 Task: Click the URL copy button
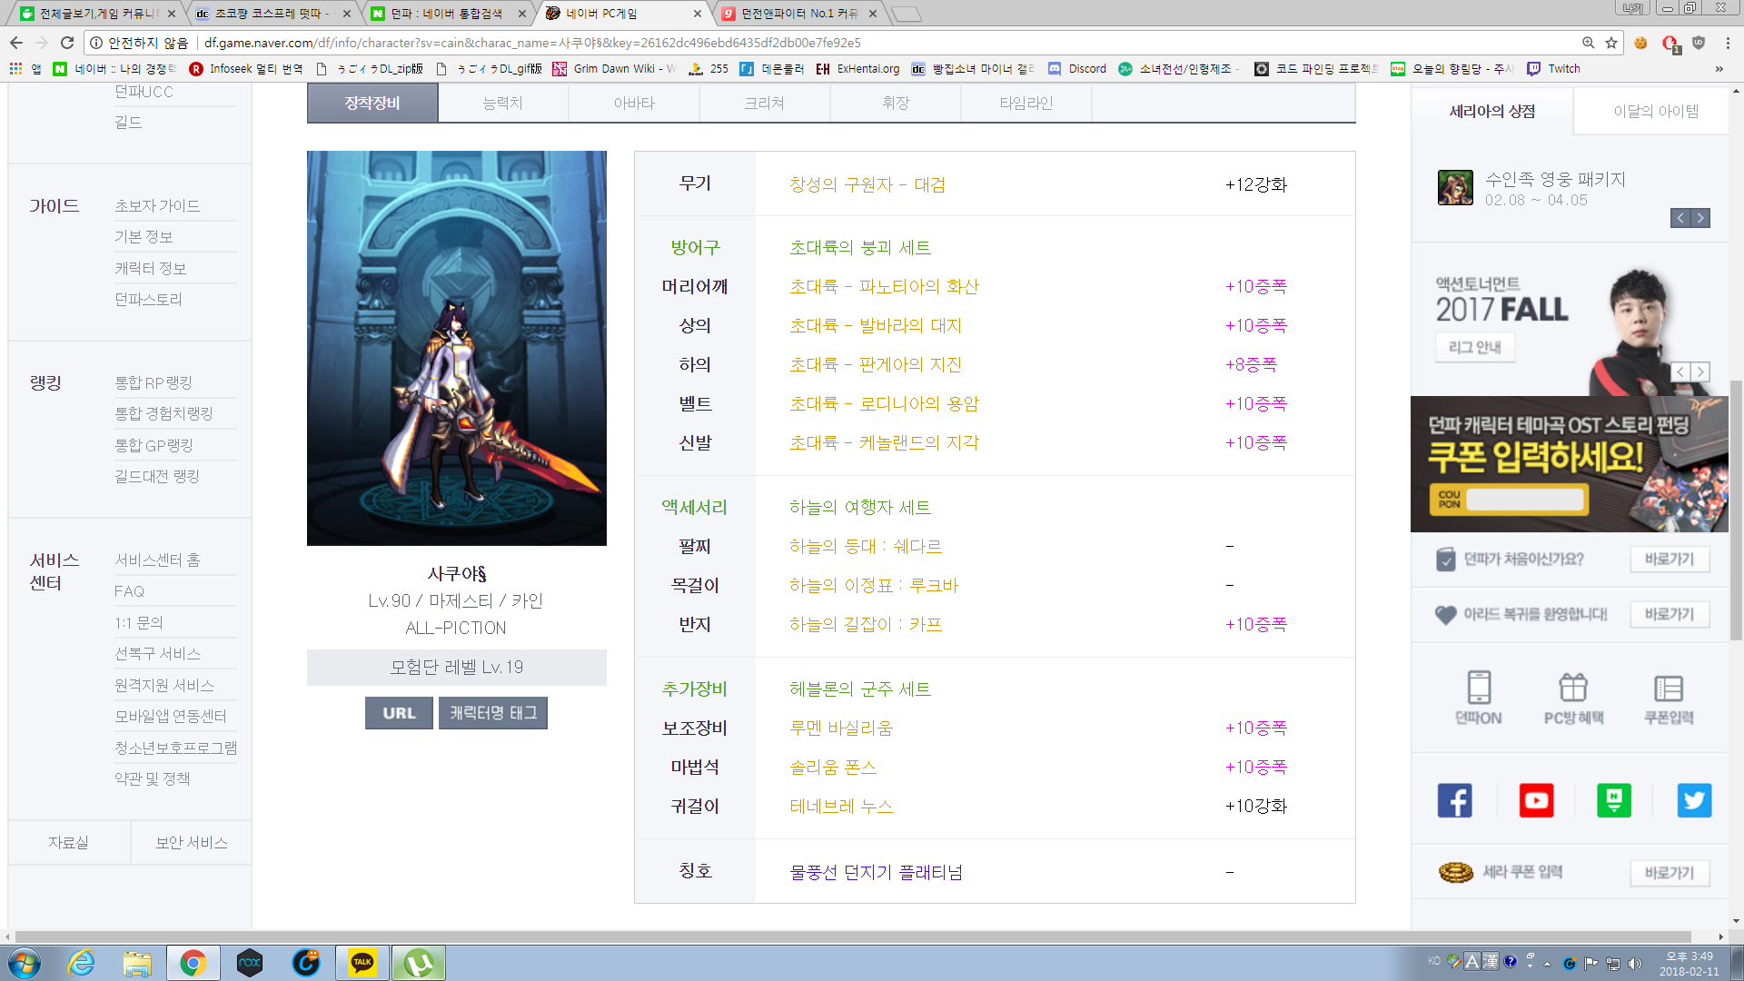click(399, 713)
